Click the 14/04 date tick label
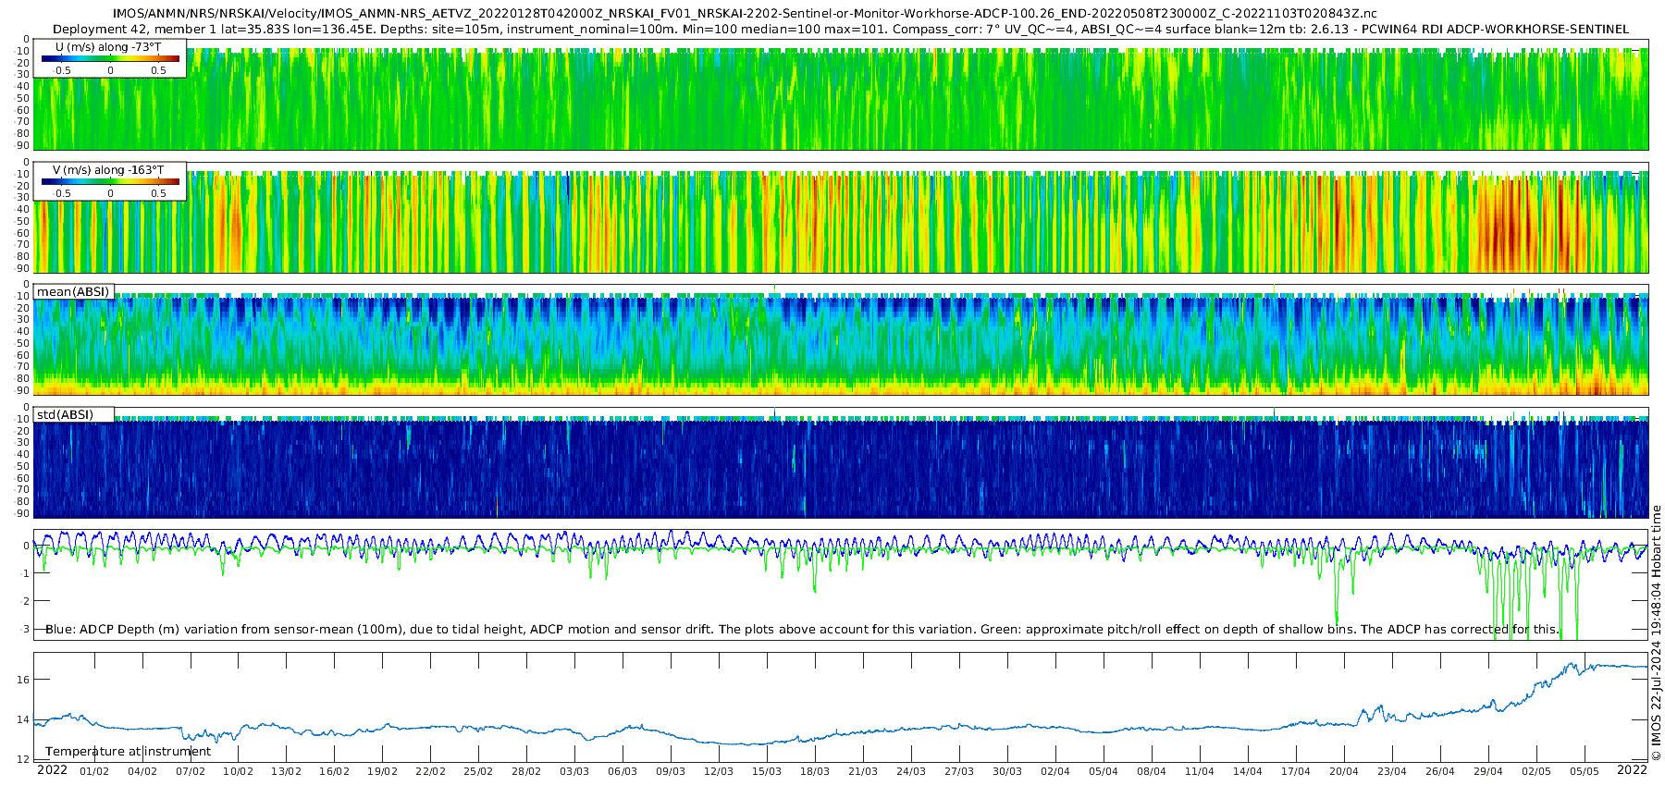Image resolution: width=1665 pixels, height=786 pixels. pyautogui.click(x=1249, y=771)
